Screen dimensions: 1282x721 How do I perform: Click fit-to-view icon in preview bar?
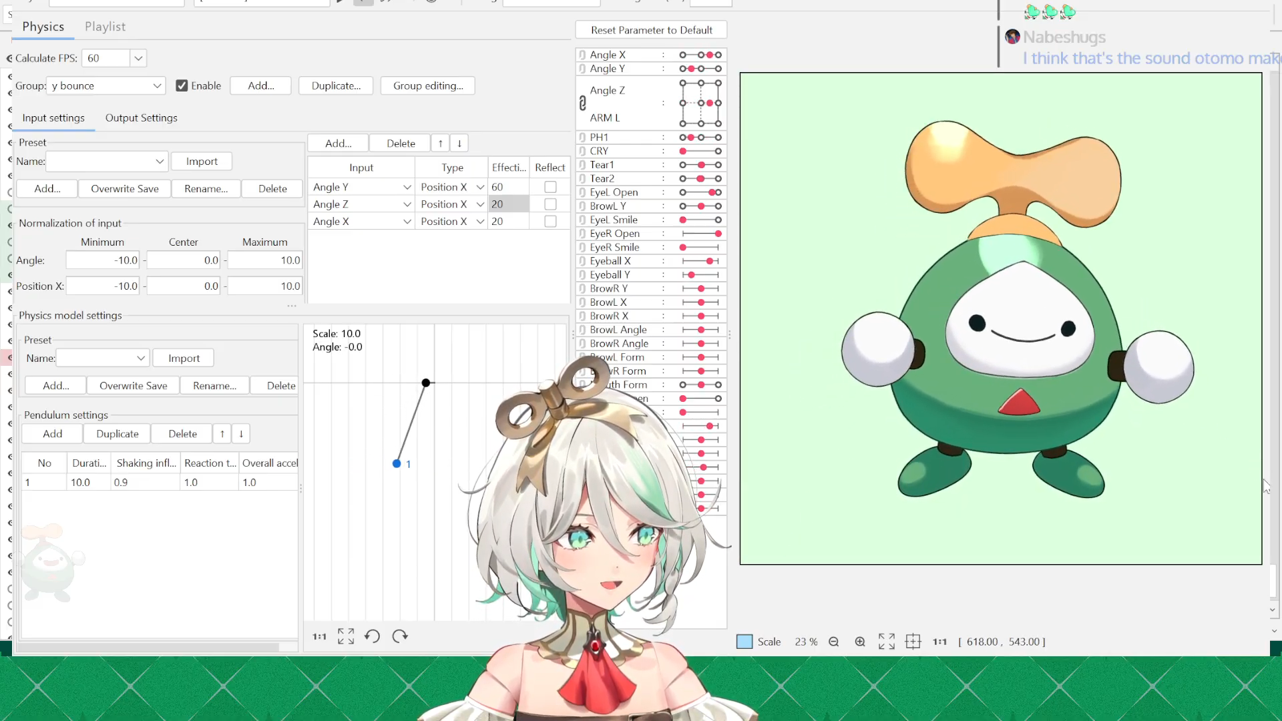[x=886, y=642]
